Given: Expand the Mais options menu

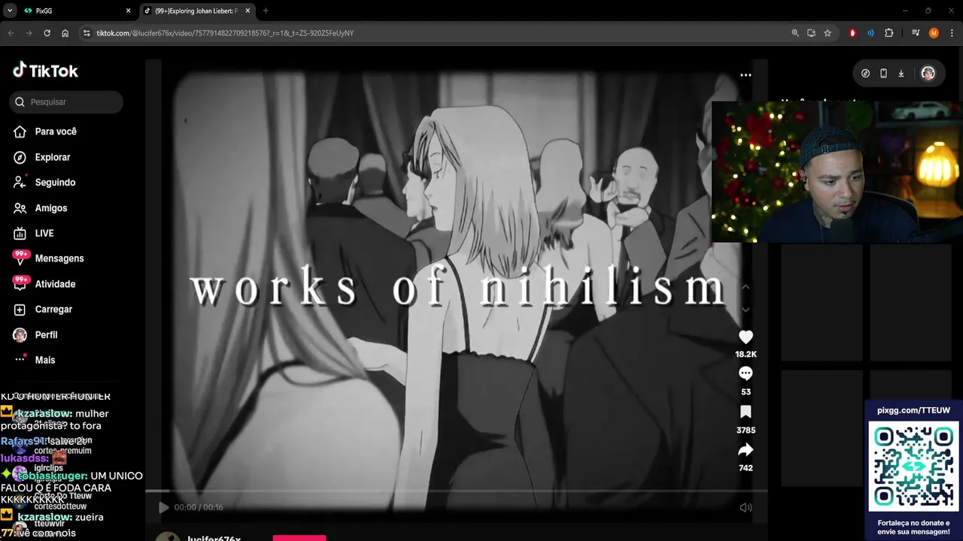Looking at the screenshot, I should click(x=35, y=360).
